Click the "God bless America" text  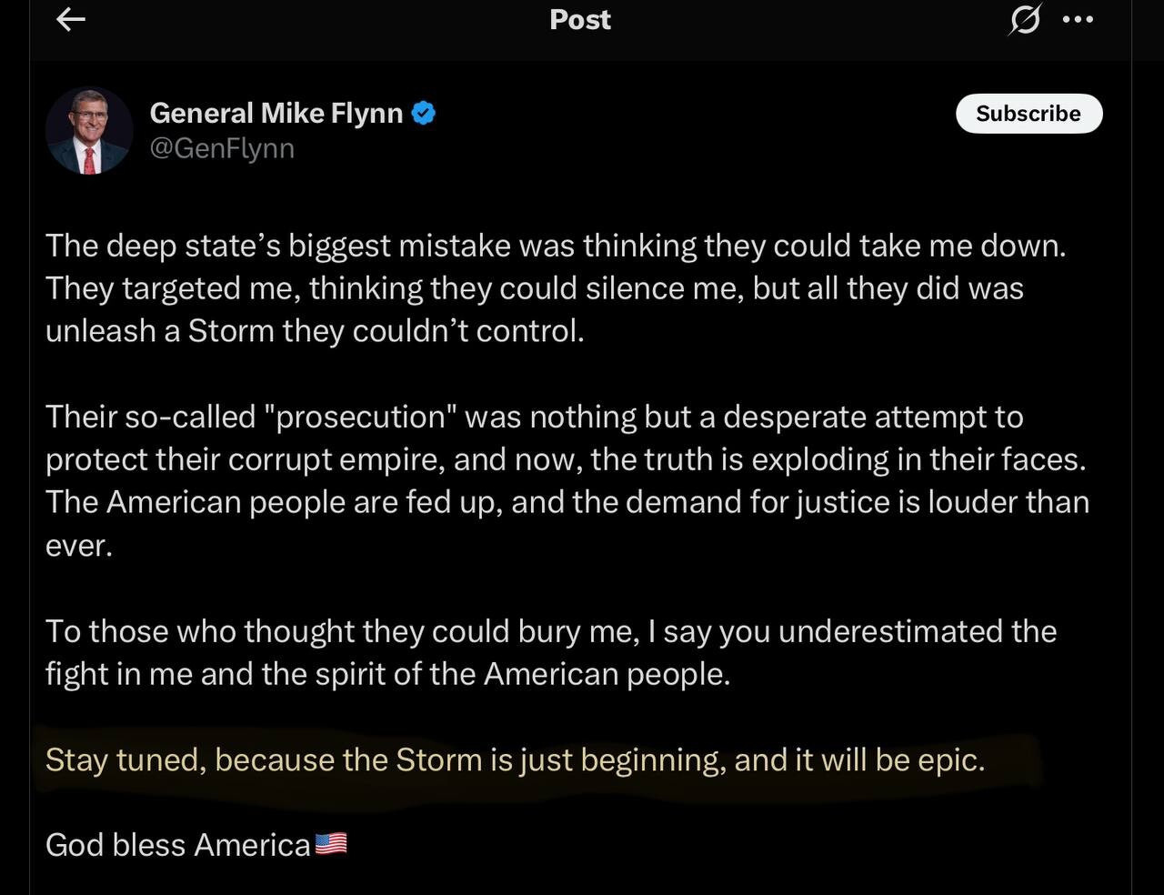tap(178, 845)
